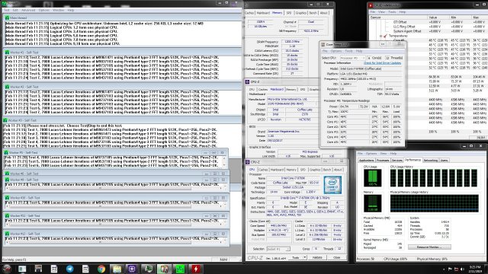488x274 pixels.
Task: Click the Core Temp title bar icon
Action: (323, 44)
